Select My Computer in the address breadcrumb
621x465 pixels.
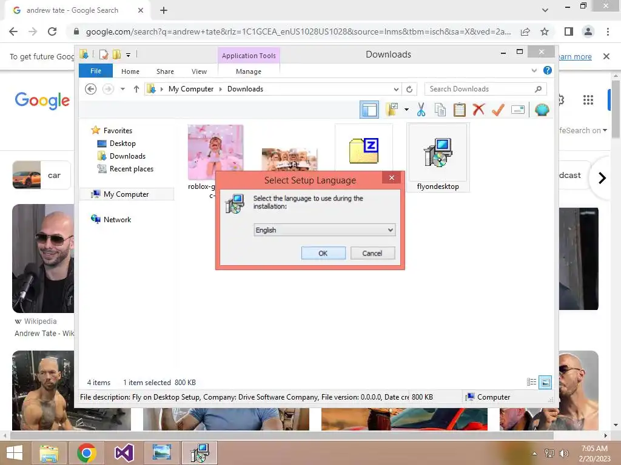click(191, 89)
